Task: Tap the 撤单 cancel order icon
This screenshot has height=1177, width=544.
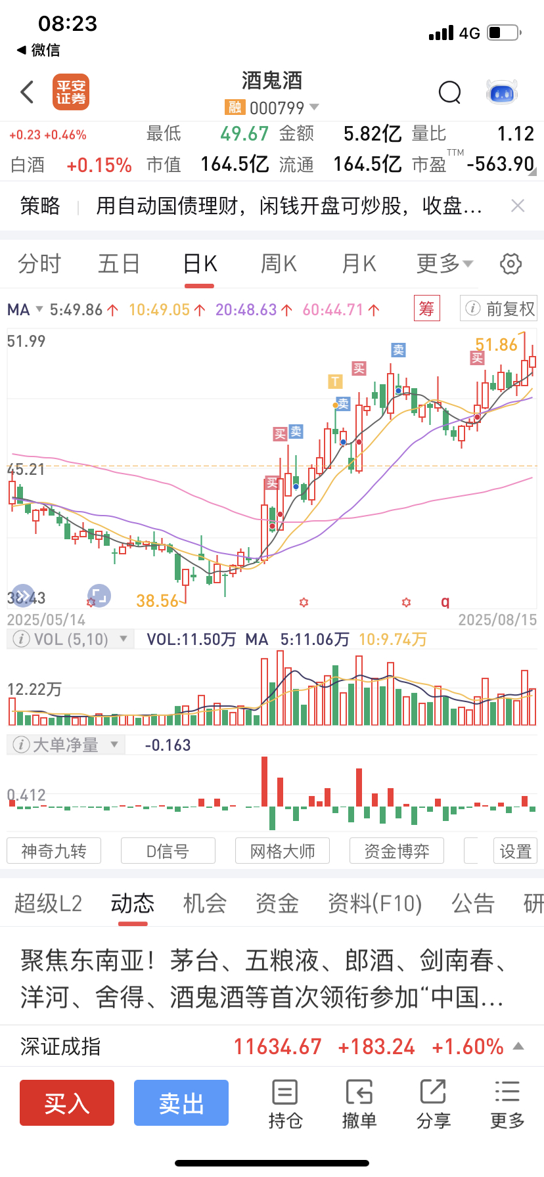Action: [359, 1104]
